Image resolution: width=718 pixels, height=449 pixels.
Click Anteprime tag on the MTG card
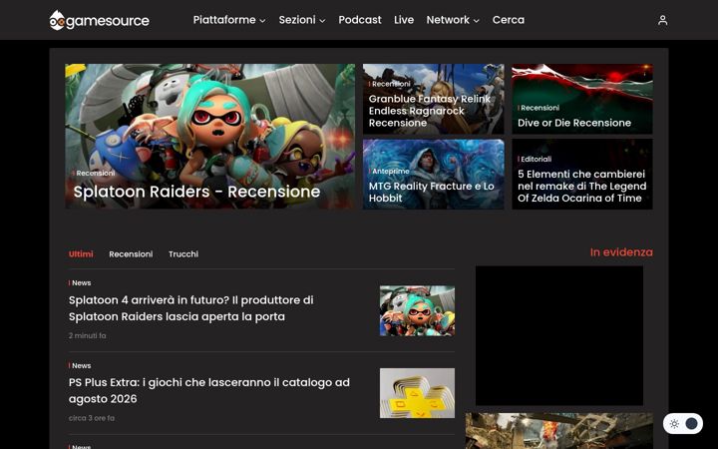click(x=390, y=171)
